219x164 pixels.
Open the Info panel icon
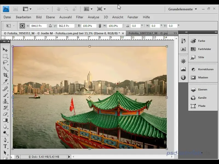tap(183, 77)
